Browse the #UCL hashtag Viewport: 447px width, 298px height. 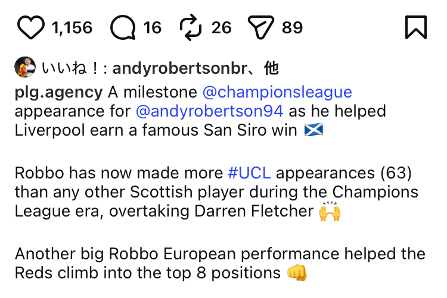tap(249, 173)
